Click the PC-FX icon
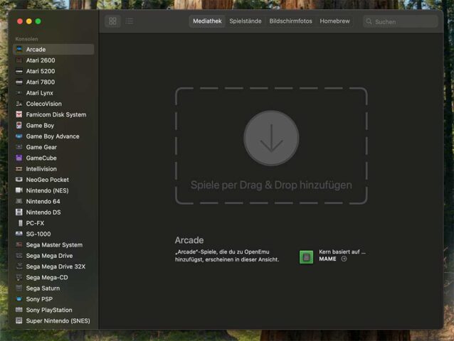Screen dimensions: 454x341 [20, 223]
